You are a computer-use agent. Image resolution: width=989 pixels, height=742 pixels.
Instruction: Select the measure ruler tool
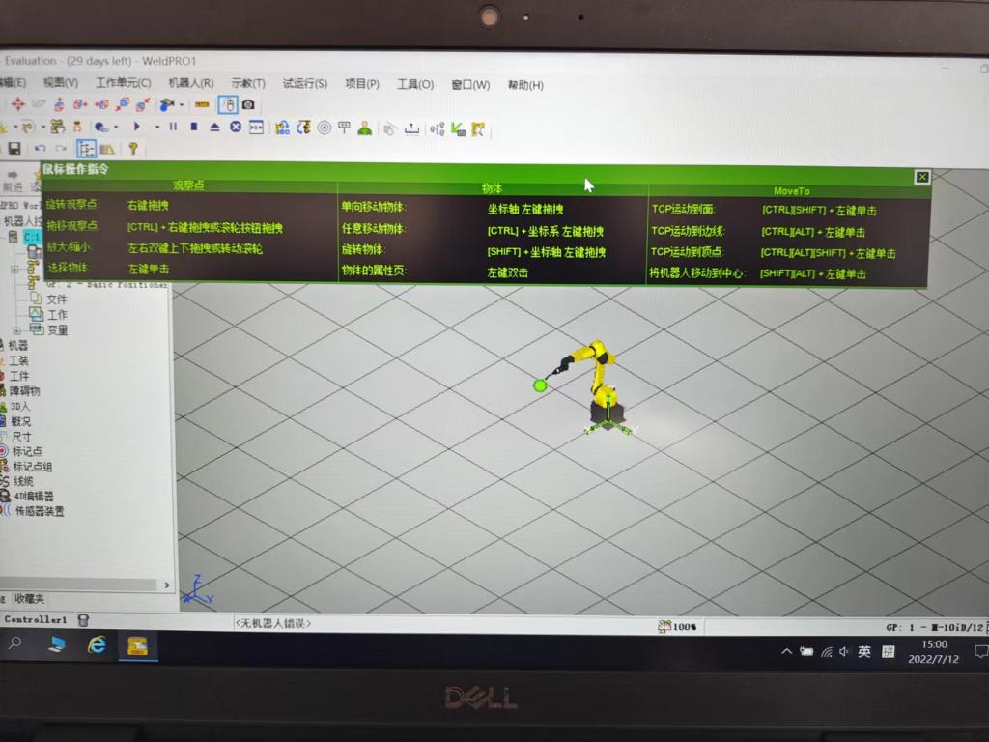tap(202, 104)
